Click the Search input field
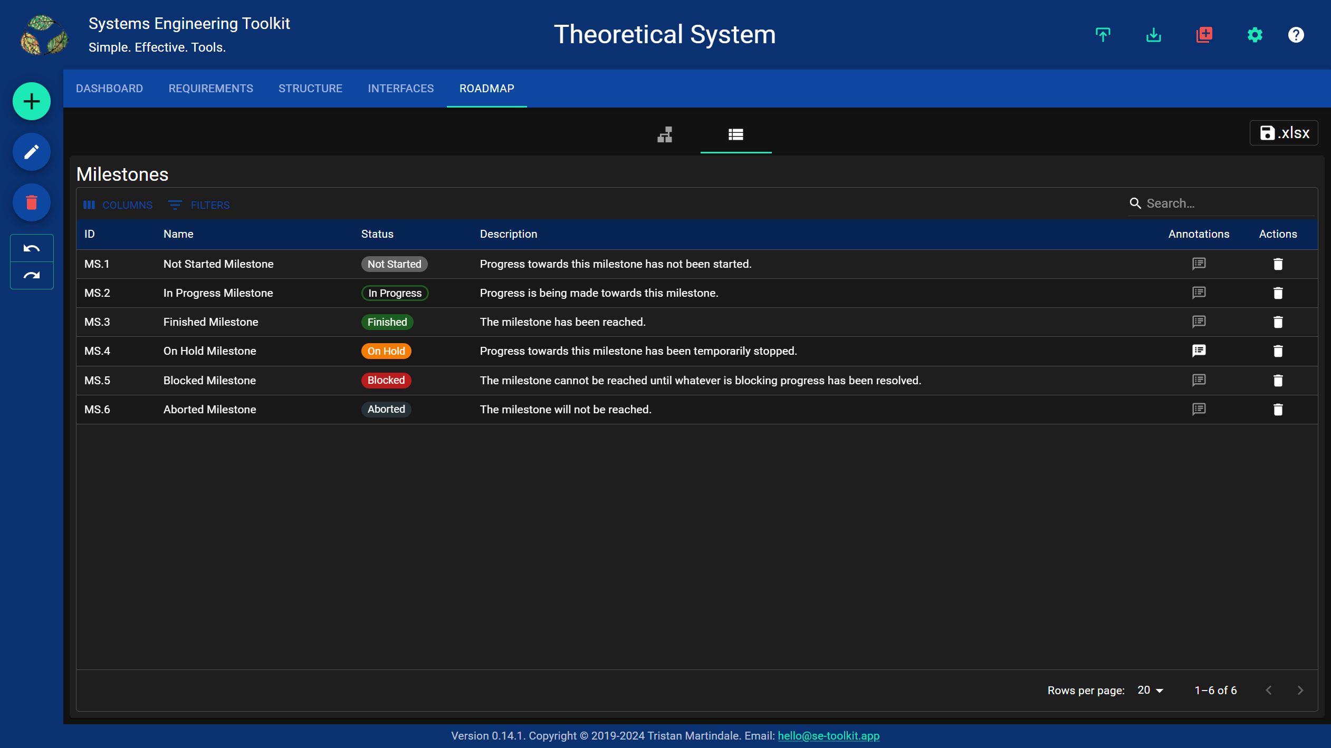The image size is (1331, 748). [1226, 203]
